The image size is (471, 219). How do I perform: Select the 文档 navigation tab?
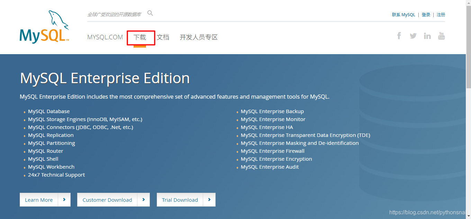pyautogui.click(x=163, y=37)
